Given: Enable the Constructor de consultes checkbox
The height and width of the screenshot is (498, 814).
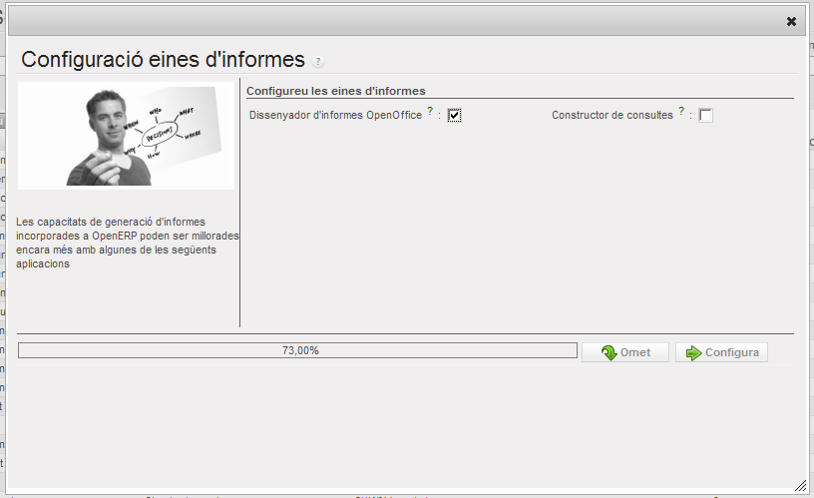Looking at the screenshot, I should click(705, 116).
